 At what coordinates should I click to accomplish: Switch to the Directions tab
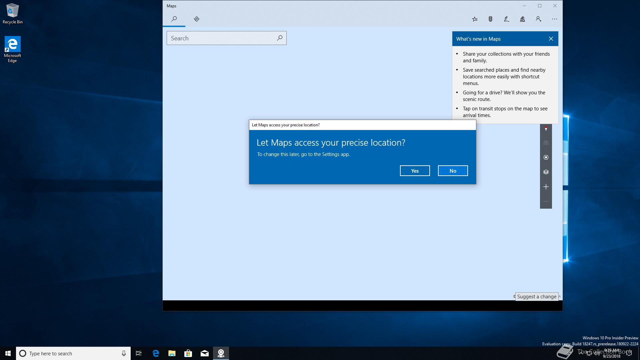pyautogui.click(x=197, y=19)
